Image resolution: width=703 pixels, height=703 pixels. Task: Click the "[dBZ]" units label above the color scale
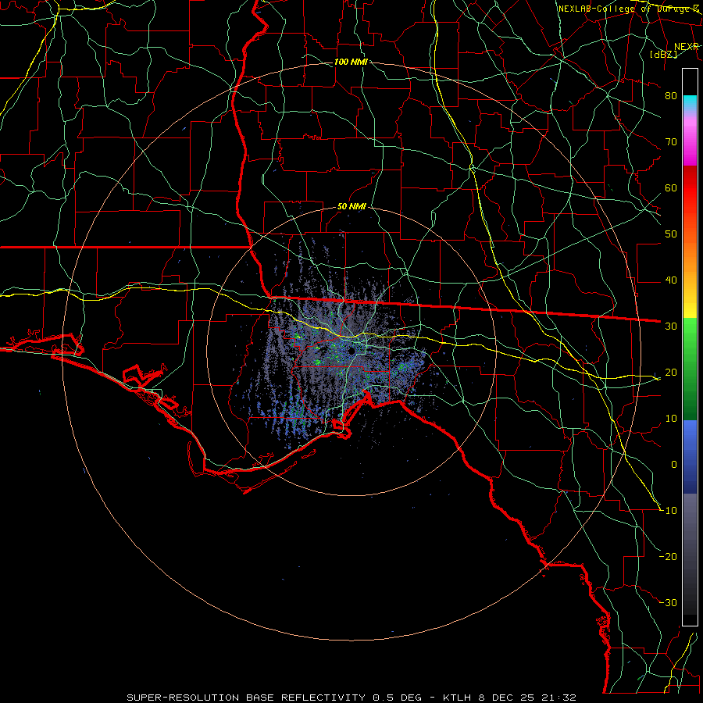pos(663,54)
